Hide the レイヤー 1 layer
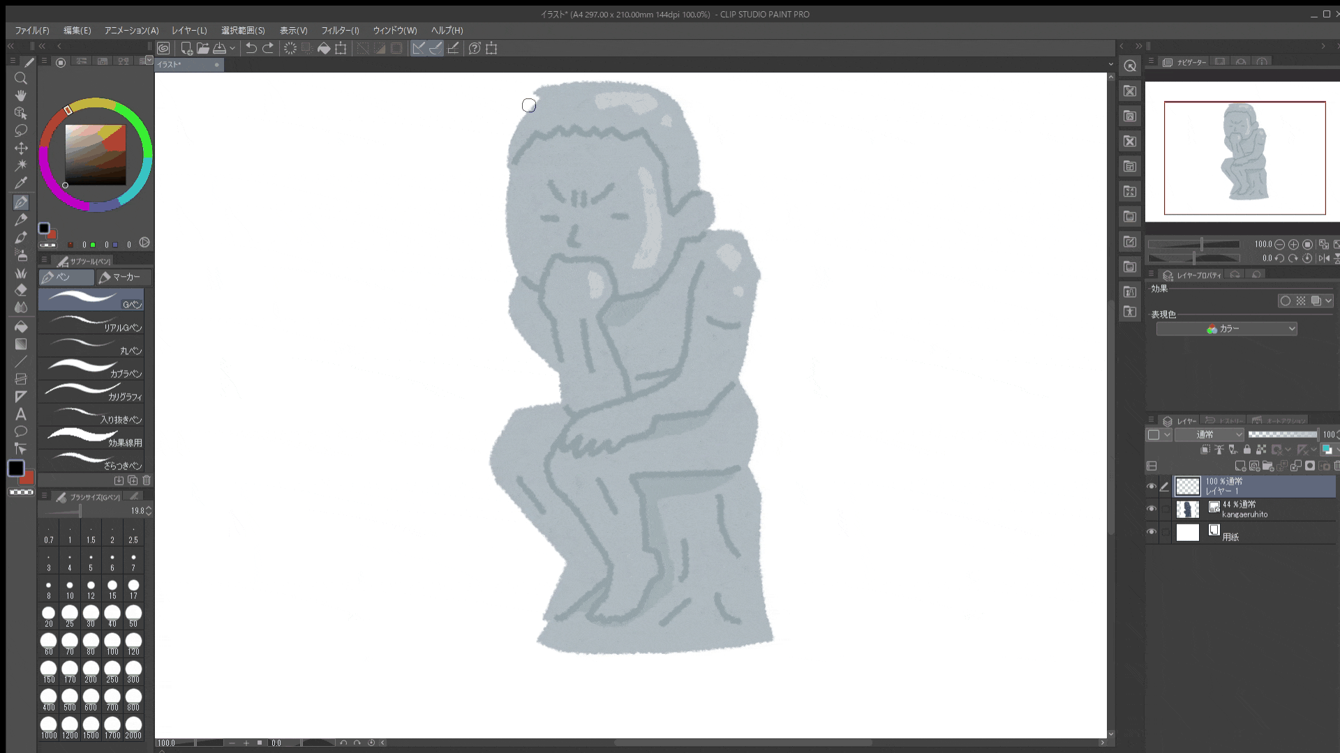 tap(1152, 486)
